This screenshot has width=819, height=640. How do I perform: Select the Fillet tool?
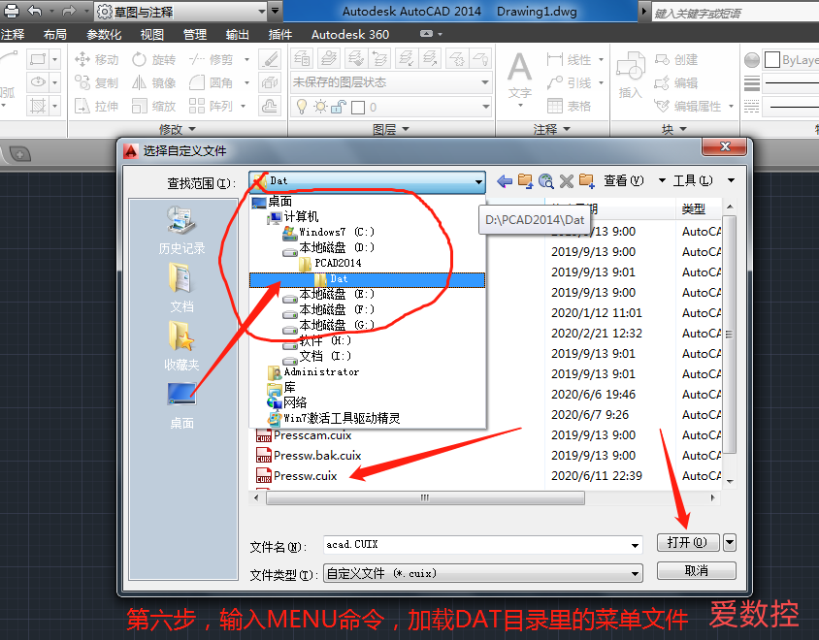coord(211,82)
